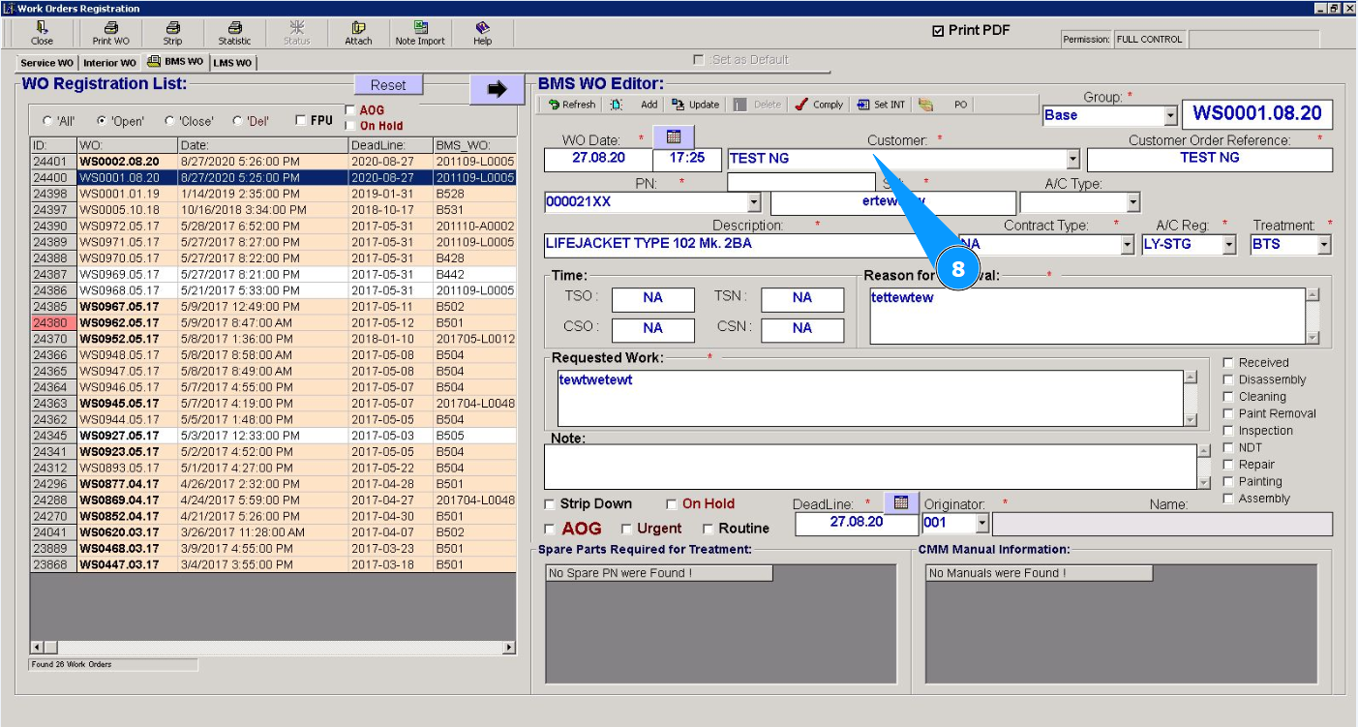
Task: Click the black arrow button
Action: pos(497,89)
